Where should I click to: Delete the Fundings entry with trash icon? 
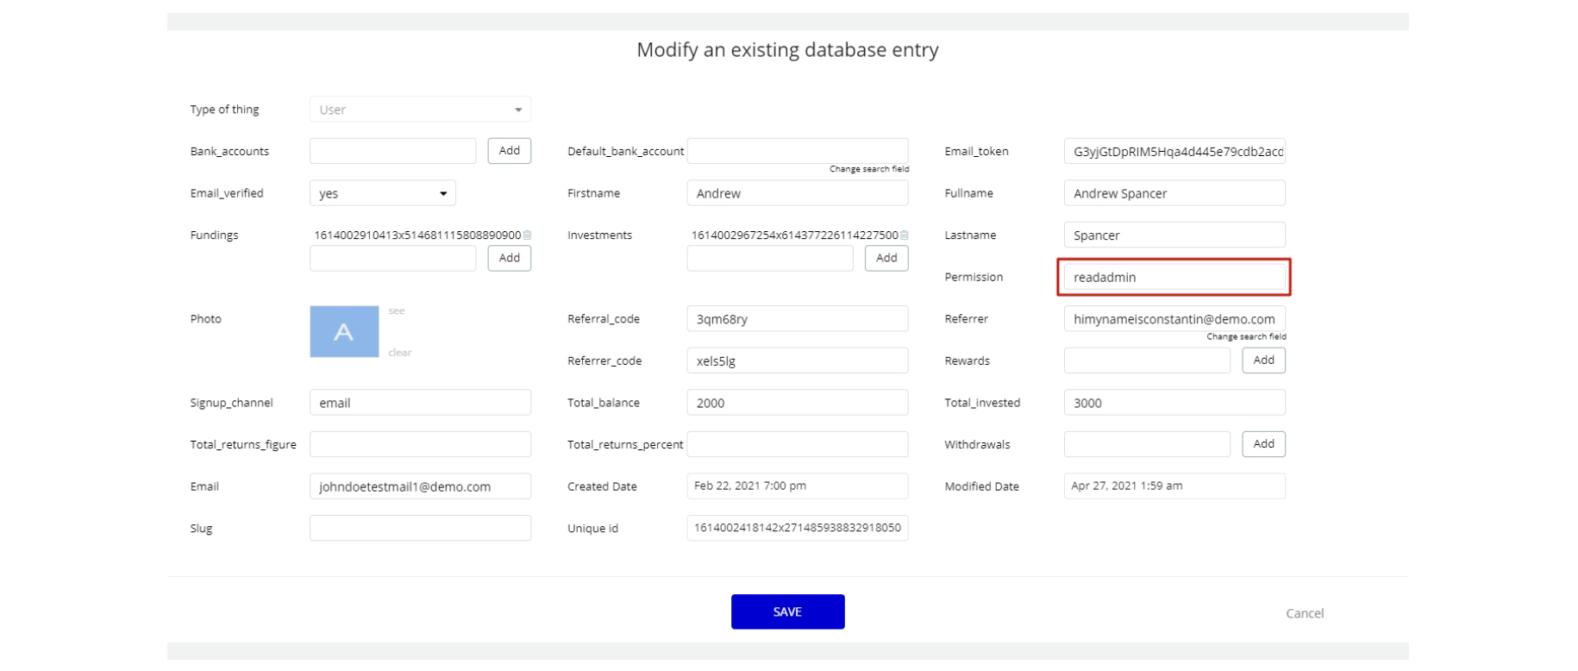point(527,235)
